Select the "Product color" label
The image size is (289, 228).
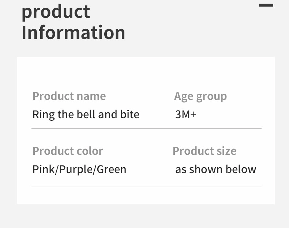pos(68,151)
